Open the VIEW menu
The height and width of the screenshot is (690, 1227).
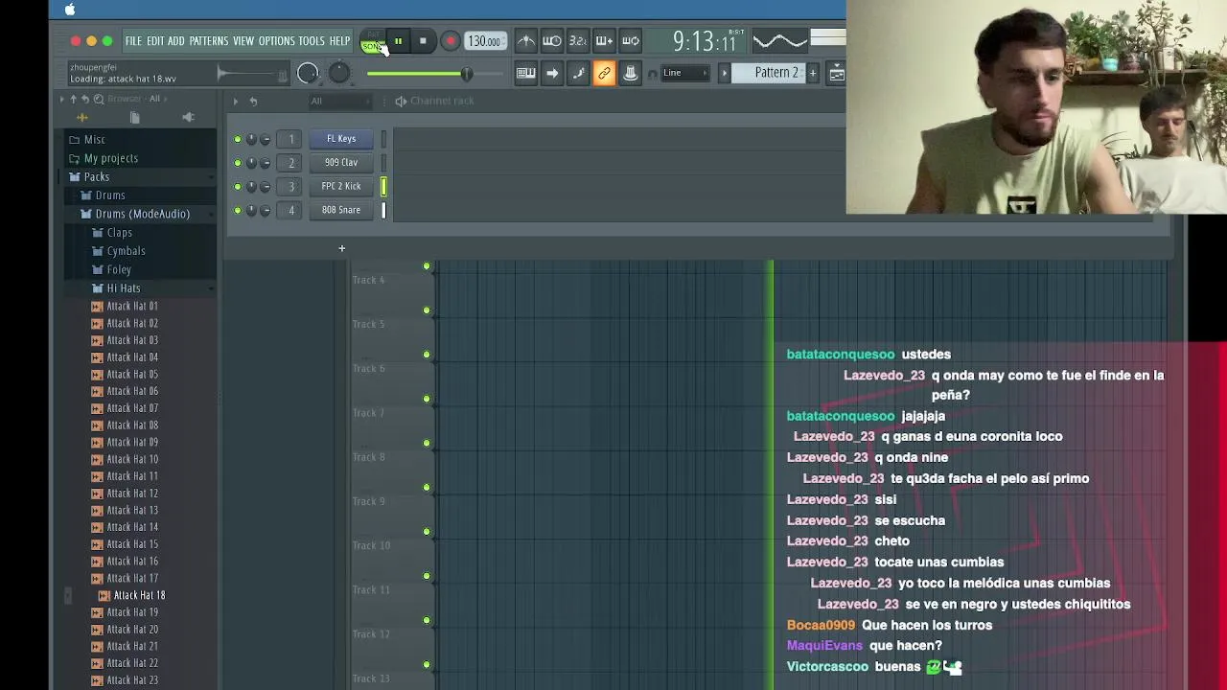[243, 41]
